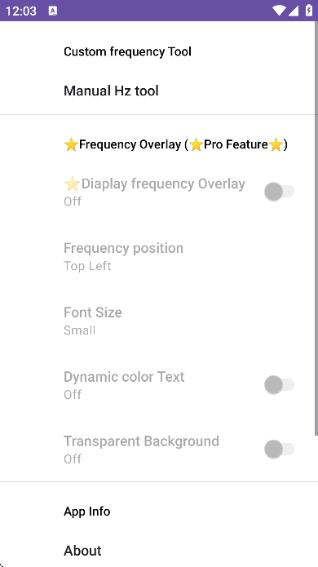
Task: Tap the Wi-Fi icon in status bar
Action: coord(279,11)
